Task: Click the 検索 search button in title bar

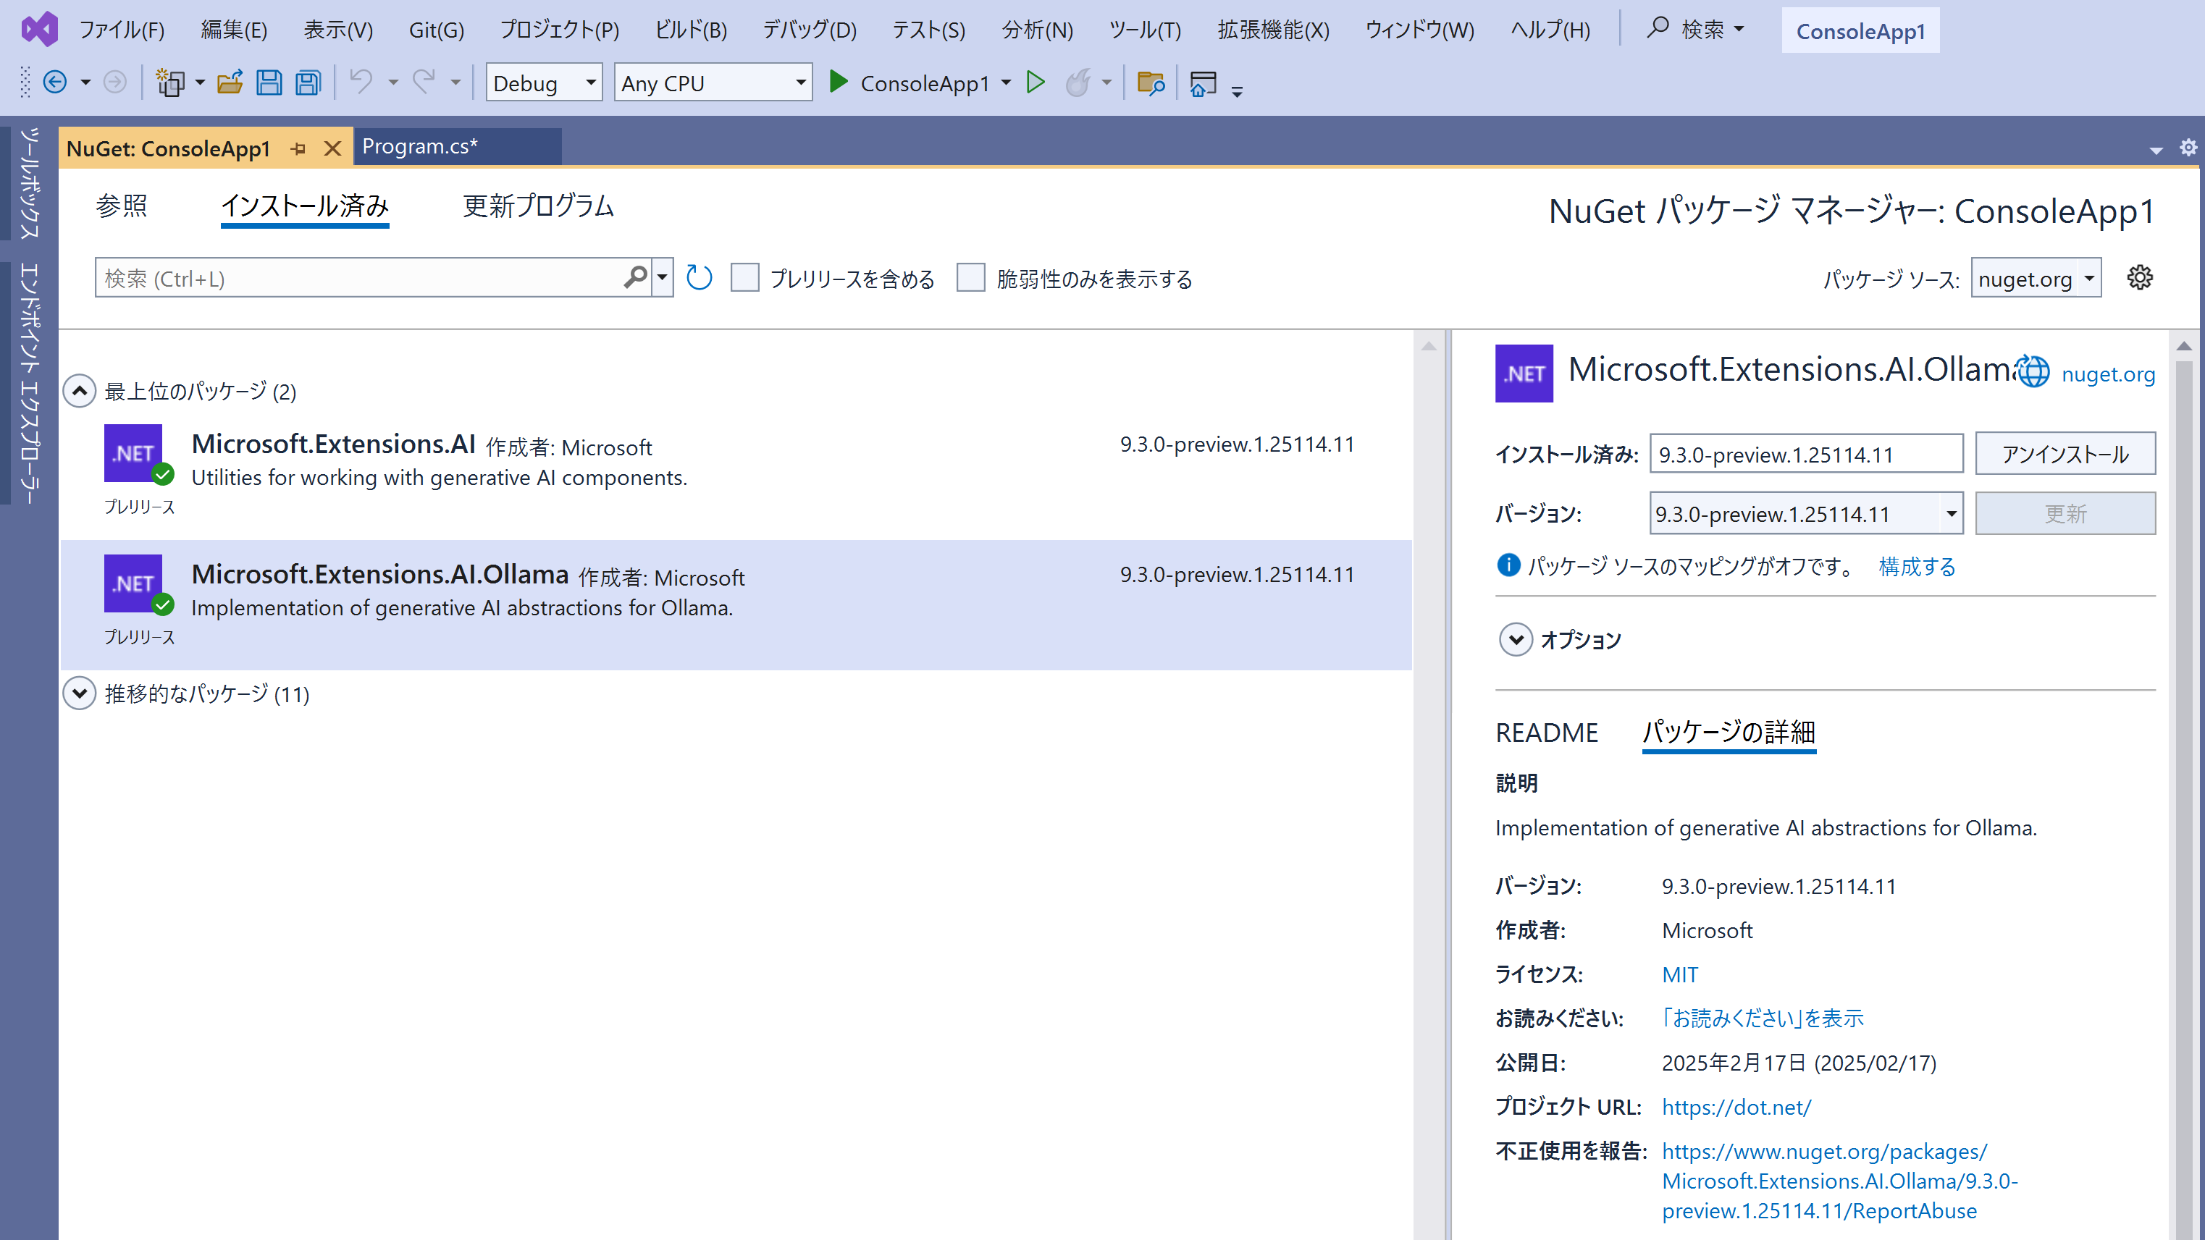Action: 1696,29
